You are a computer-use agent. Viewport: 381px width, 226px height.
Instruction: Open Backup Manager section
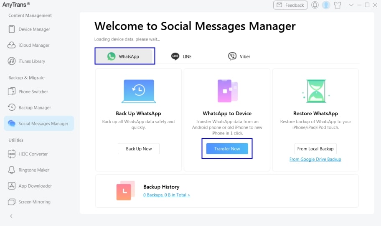[34, 107]
